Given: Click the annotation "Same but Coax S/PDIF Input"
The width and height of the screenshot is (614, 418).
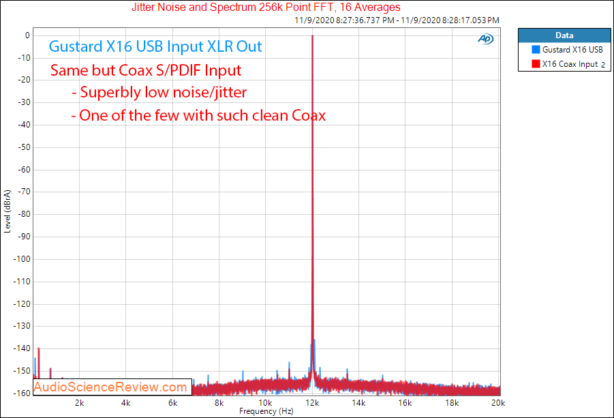Looking at the screenshot, I should click(x=146, y=70).
